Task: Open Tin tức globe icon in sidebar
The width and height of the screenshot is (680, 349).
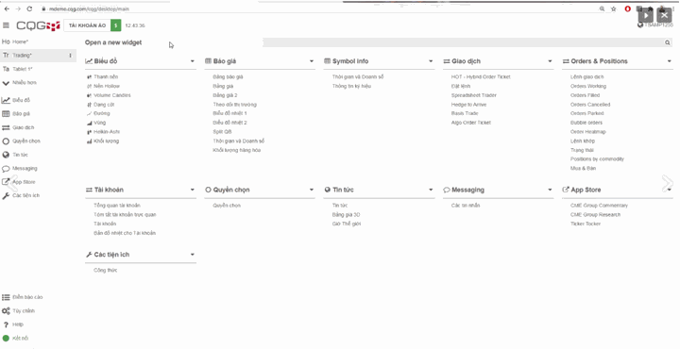Action: (x=6, y=155)
